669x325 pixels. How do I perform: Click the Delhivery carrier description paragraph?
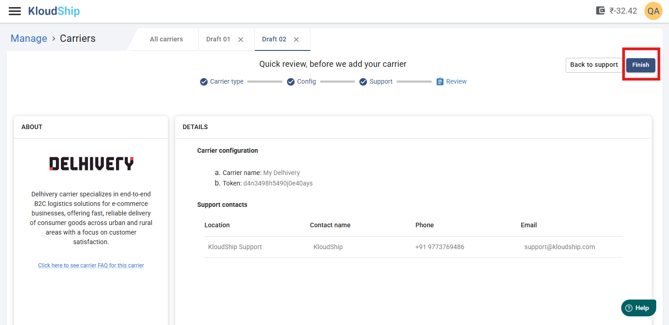(x=91, y=218)
